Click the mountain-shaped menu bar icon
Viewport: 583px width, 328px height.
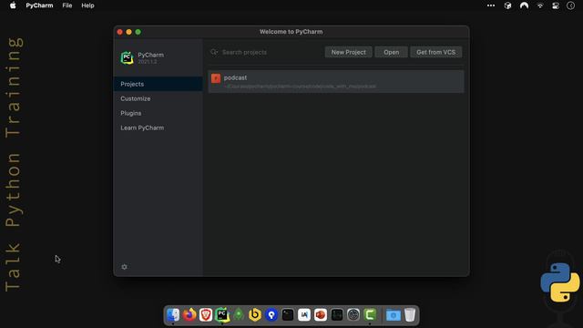[x=524, y=5]
